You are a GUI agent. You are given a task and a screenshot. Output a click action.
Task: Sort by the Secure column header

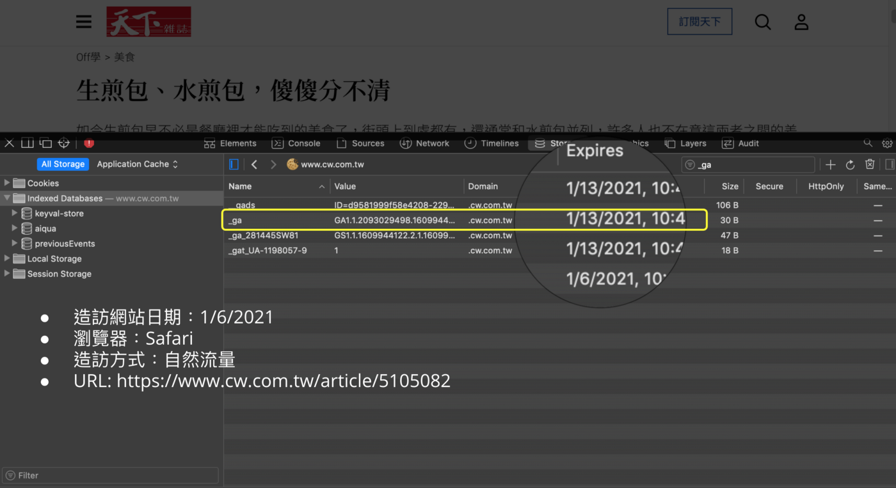coord(769,186)
